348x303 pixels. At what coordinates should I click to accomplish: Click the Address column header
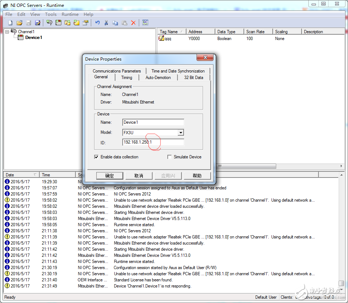[x=201, y=32]
